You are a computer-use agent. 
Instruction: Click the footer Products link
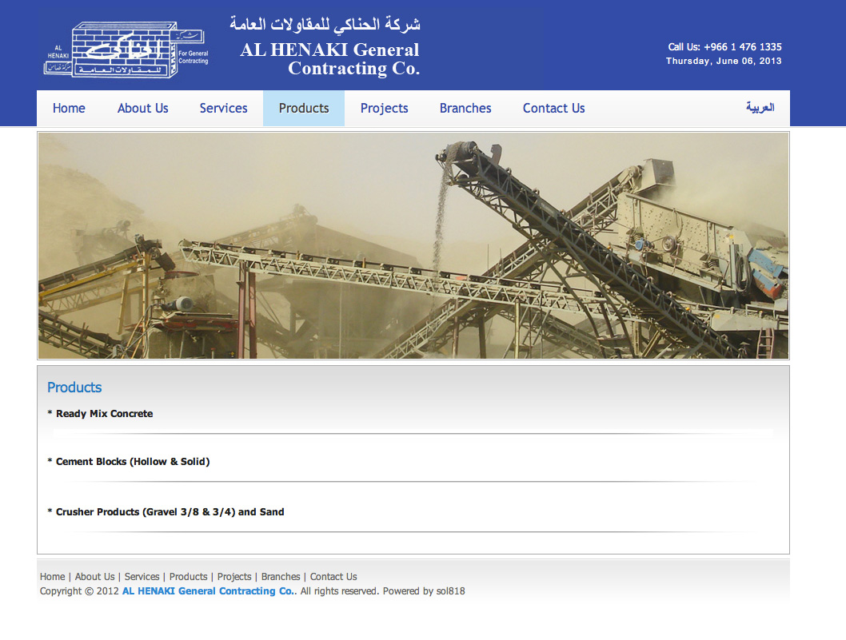click(x=188, y=576)
